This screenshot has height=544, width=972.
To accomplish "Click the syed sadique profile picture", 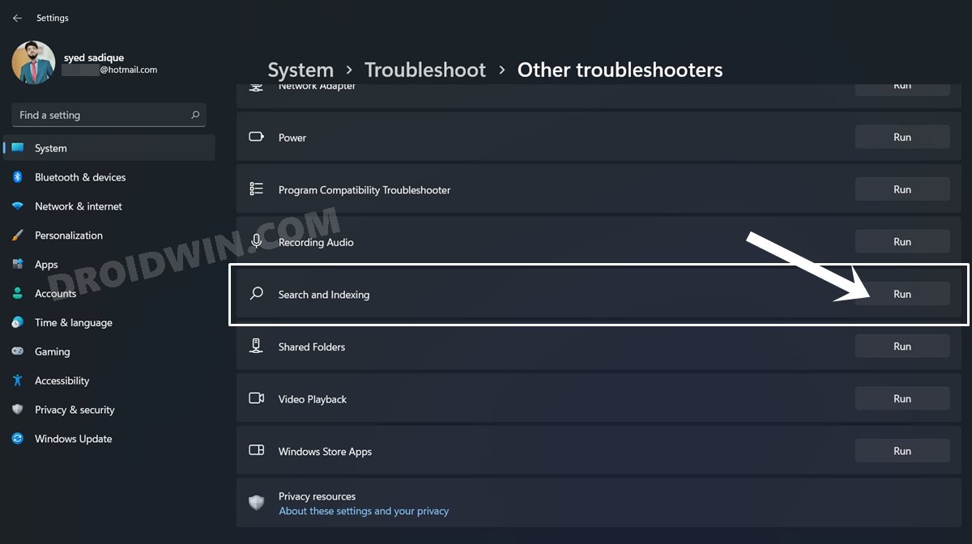I will point(34,62).
